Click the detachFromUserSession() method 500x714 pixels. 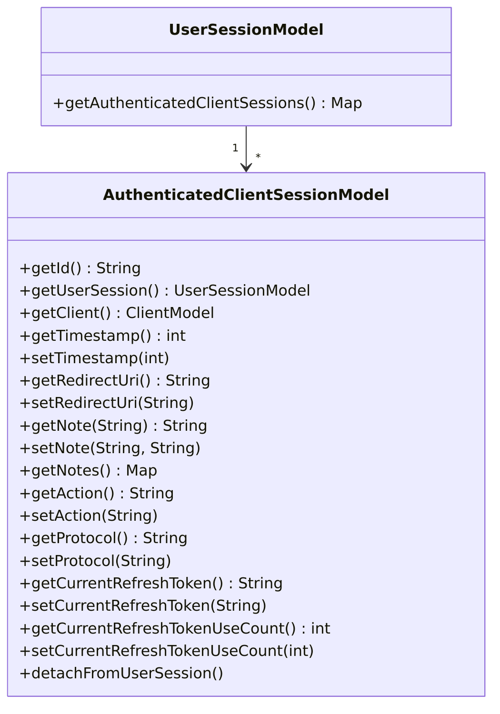coord(121,673)
